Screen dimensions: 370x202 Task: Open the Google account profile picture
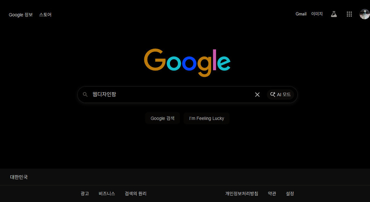365,14
